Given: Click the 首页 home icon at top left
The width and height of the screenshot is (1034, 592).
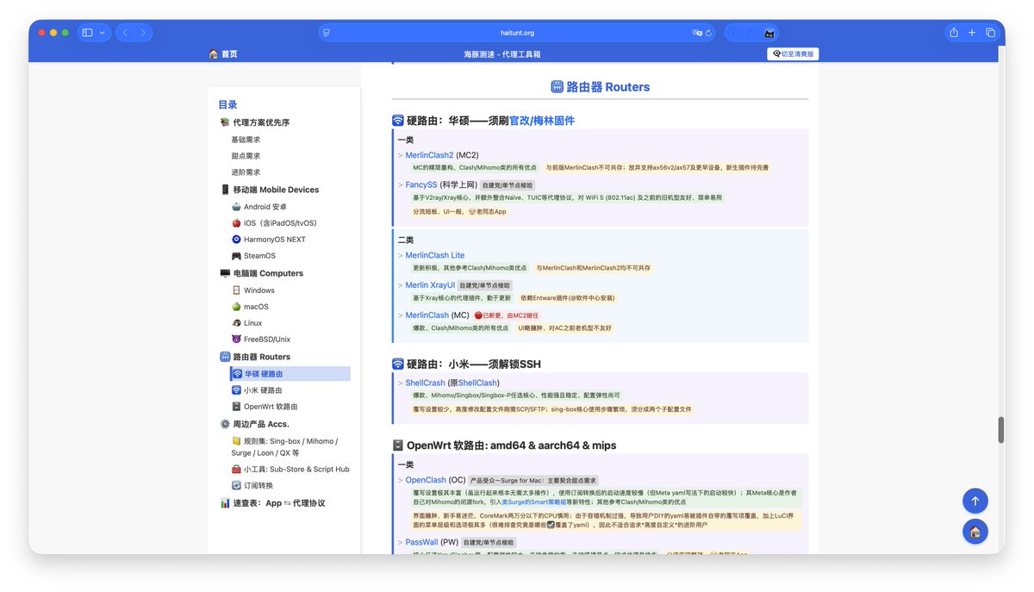Looking at the screenshot, I should (x=215, y=52).
